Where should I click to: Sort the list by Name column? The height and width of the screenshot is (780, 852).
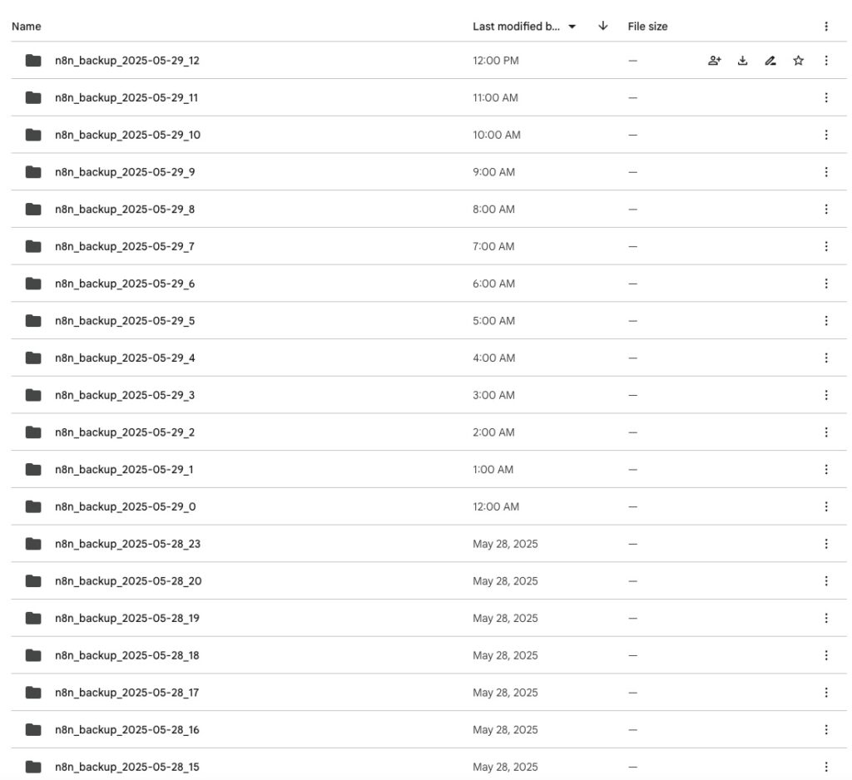point(26,27)
